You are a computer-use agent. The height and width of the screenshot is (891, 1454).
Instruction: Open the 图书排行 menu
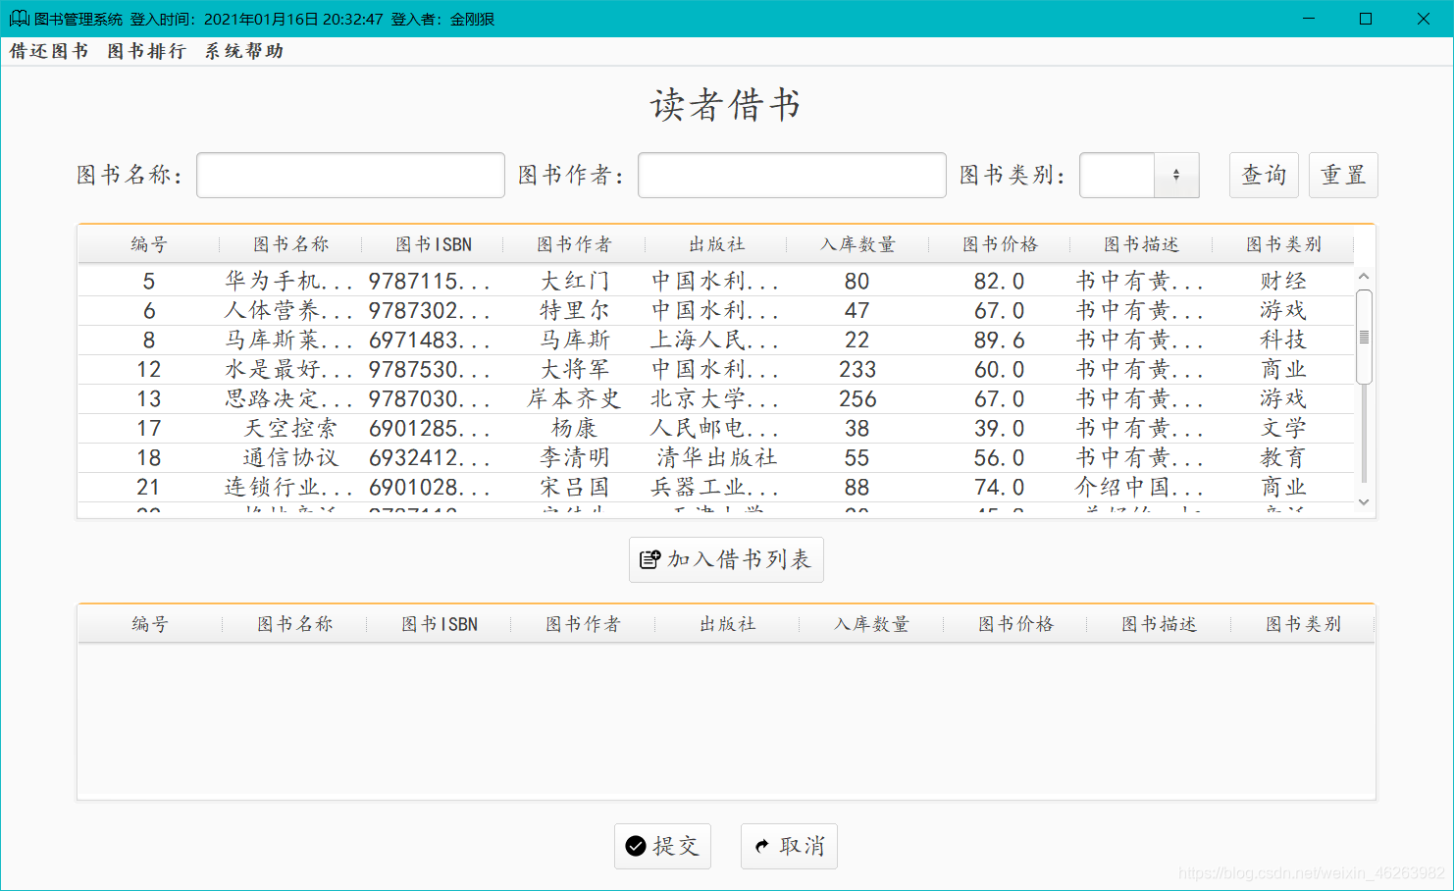point(146,51)
